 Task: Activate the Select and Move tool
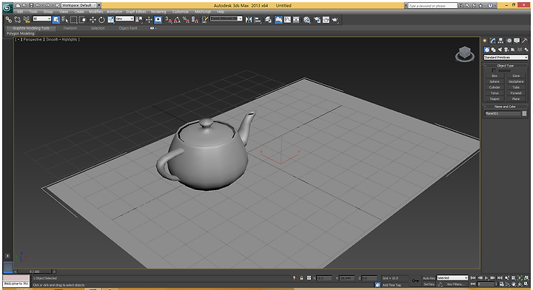coord(93,20)
